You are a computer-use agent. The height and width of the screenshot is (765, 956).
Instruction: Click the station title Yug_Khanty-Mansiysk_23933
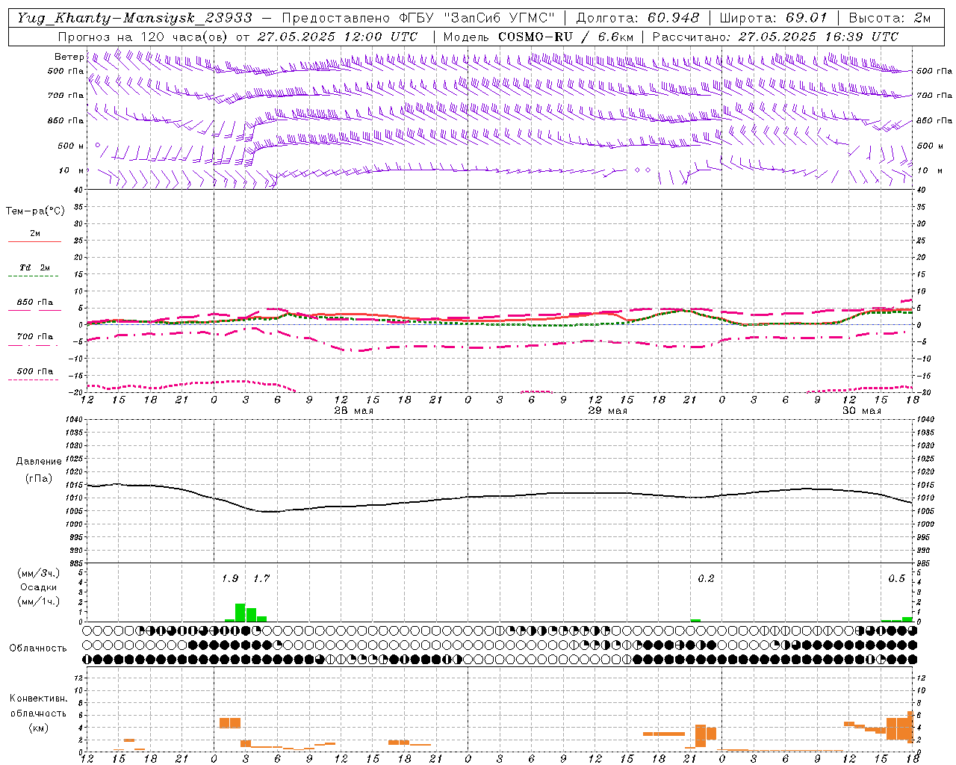pyautogui.click(x=134, y=18)
